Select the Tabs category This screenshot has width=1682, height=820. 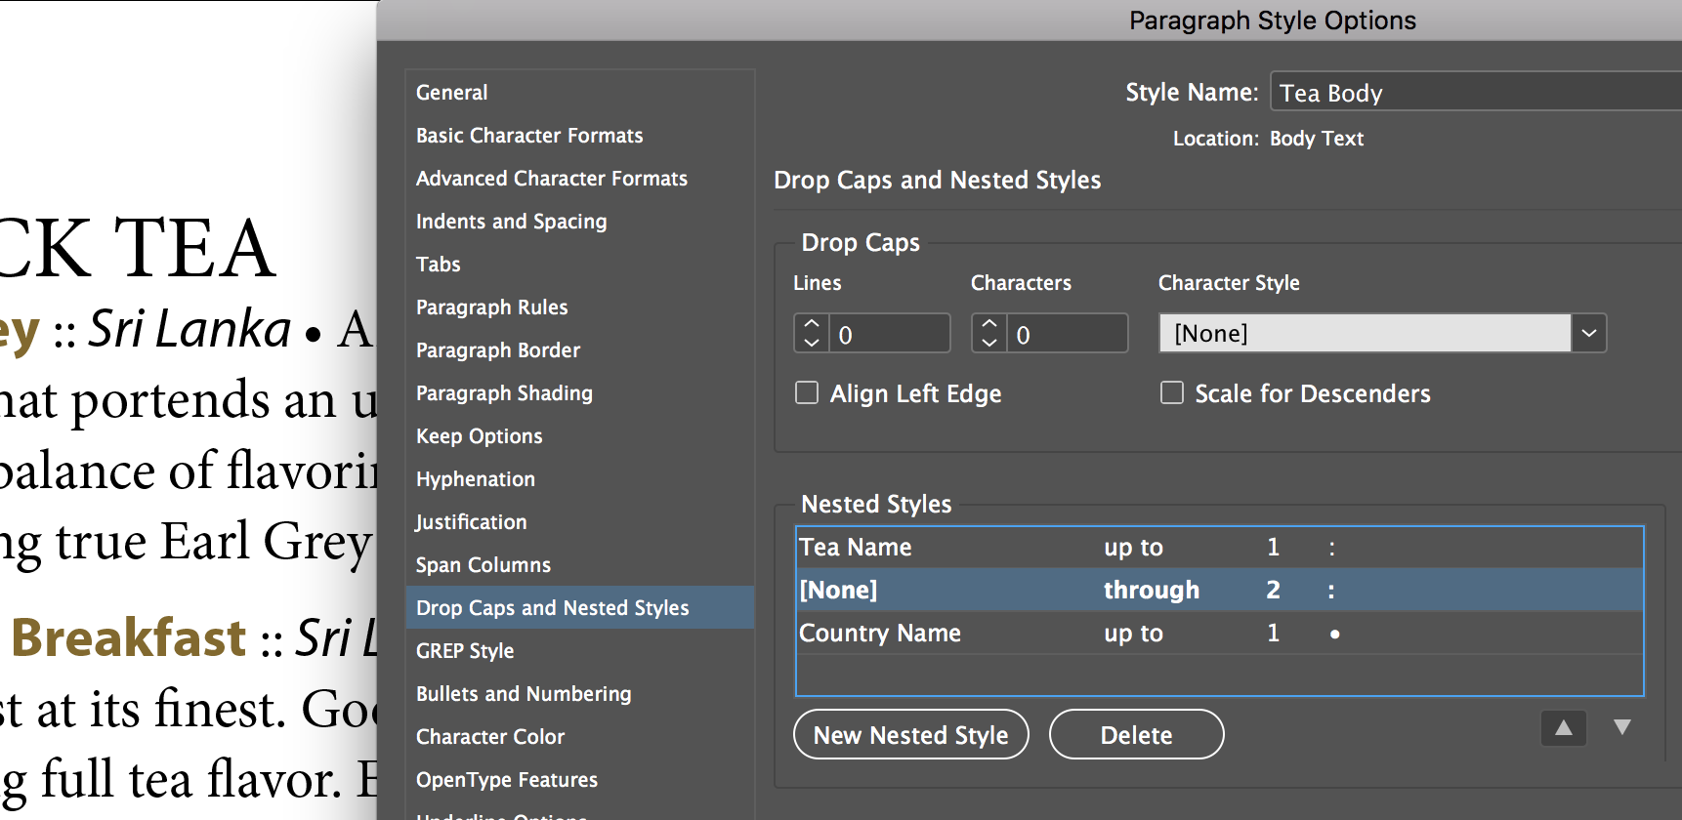click(580, 265)
